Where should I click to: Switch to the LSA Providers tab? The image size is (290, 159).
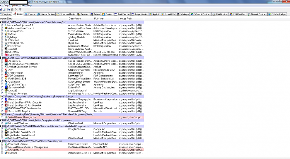(x=237, y=14)
